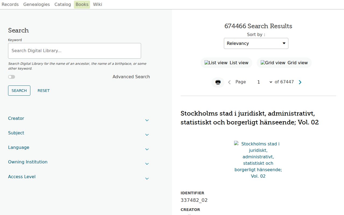Switch to Grid view
Screen dimensions: 344x215
point(284,63)
